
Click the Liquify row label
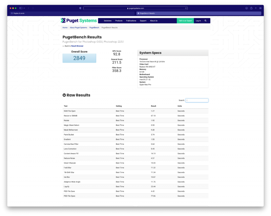tap(66, 187)
